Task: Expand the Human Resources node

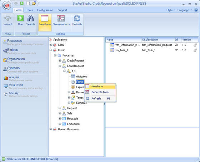Action: tap(51, 129)
